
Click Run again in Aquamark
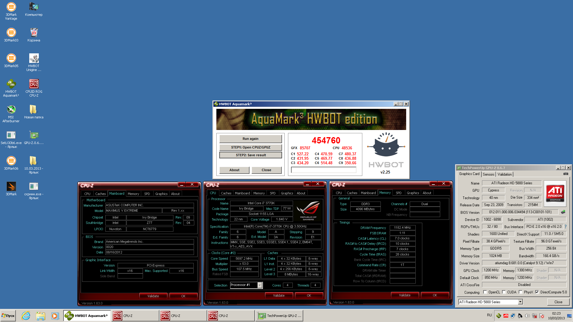[x=250, y=139]
